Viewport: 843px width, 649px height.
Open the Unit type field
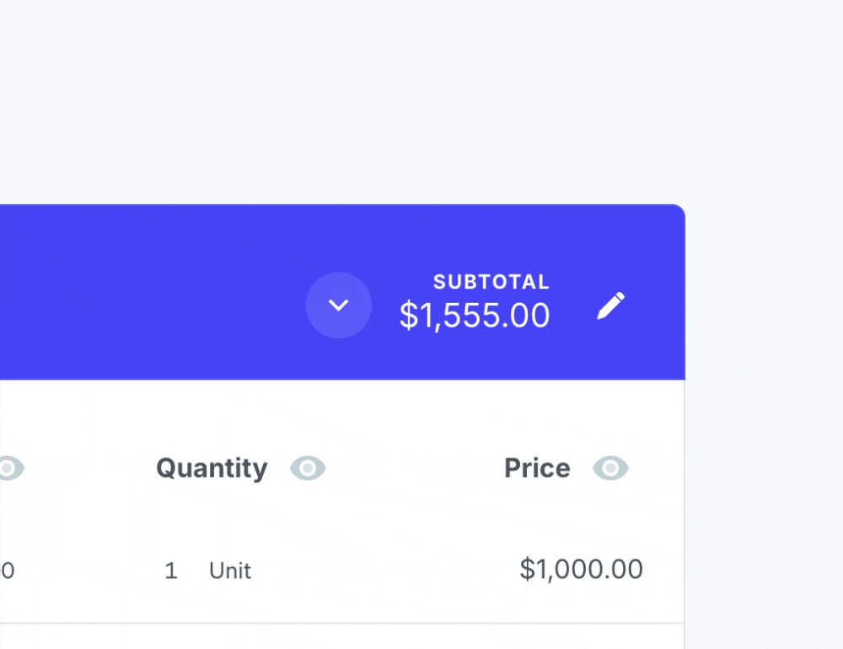pyautogui.click(x=230, y=571)
